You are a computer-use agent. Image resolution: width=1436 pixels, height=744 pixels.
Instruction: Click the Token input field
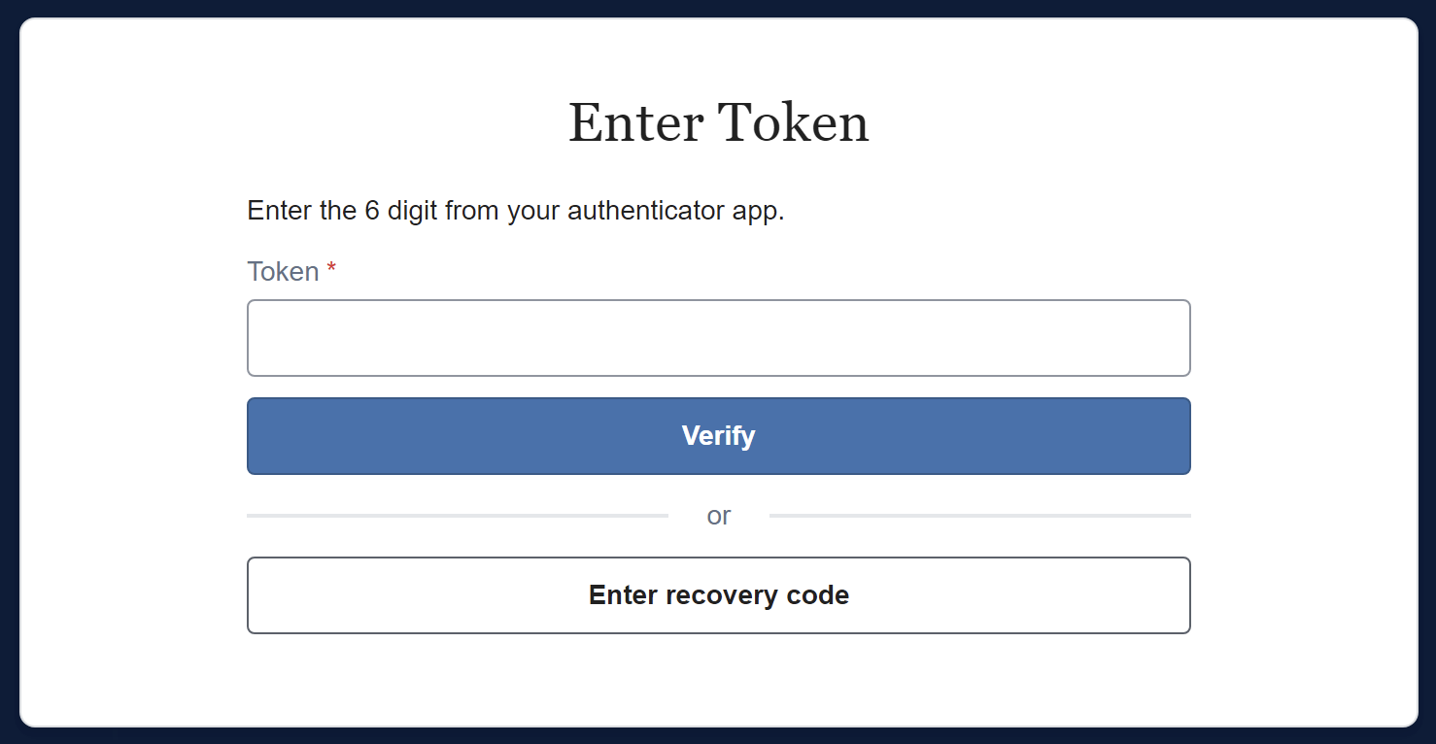pyautogui.click(x=719, y=337)
